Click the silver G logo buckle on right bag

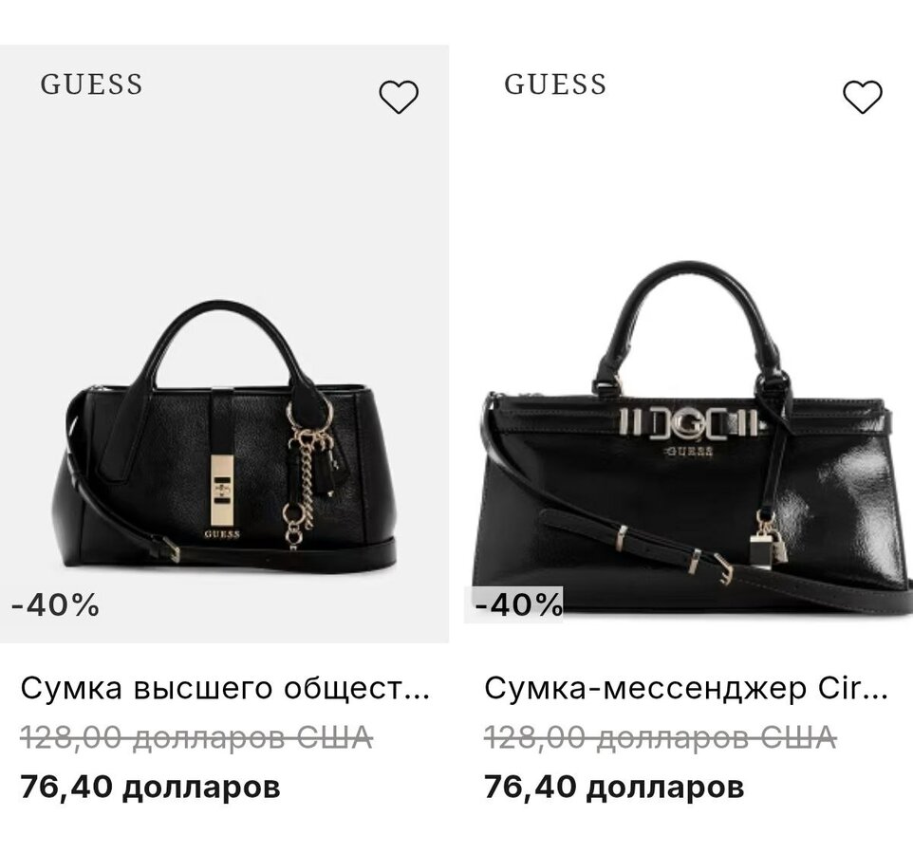coord(689,424)
